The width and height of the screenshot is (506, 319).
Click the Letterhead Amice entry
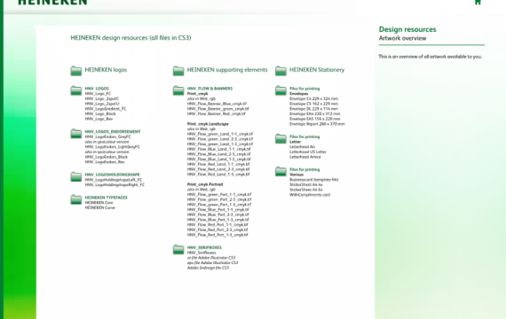[x=305, y=157]
